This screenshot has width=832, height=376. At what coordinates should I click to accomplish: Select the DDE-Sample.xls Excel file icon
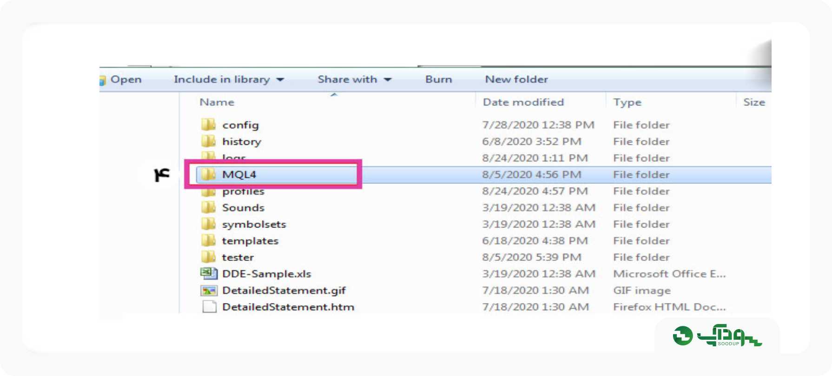pyautogui.click(x=209, y=273)
